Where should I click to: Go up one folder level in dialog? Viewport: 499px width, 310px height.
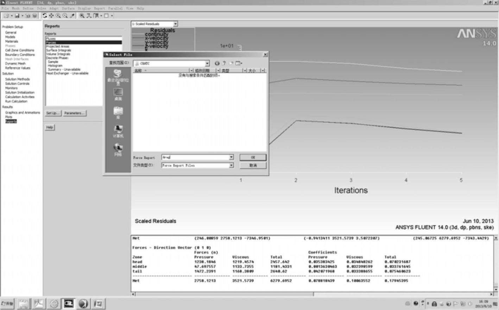click(x=224, y=63)
